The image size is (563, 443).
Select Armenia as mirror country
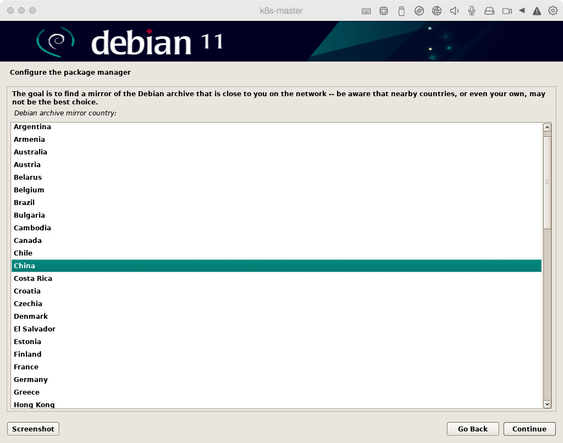pyautogui.click(x=277, y=139)
